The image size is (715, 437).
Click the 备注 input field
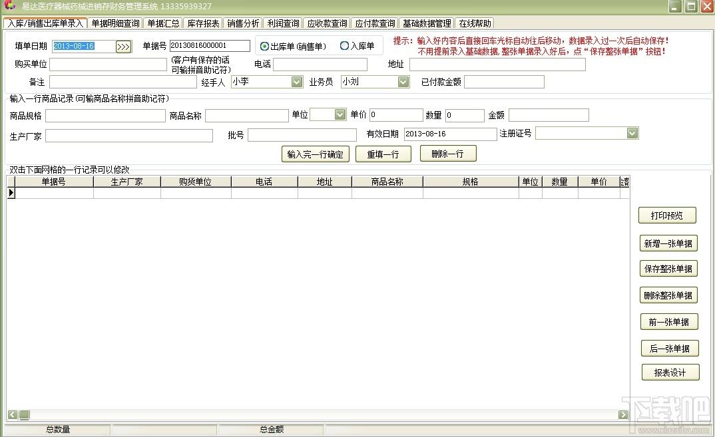click(x=123, y=82)
